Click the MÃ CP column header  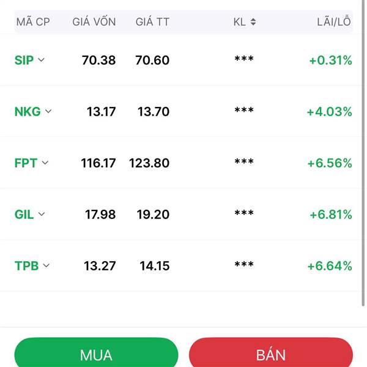[33, 22]
